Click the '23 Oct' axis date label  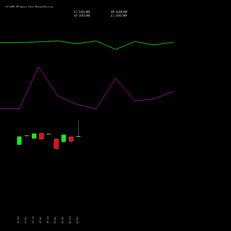[77, 220]
